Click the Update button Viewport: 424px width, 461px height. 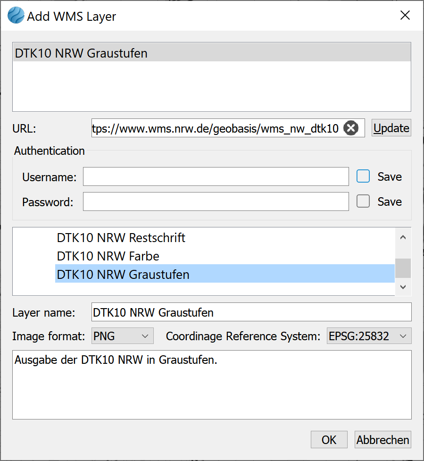tap(391, 128)
